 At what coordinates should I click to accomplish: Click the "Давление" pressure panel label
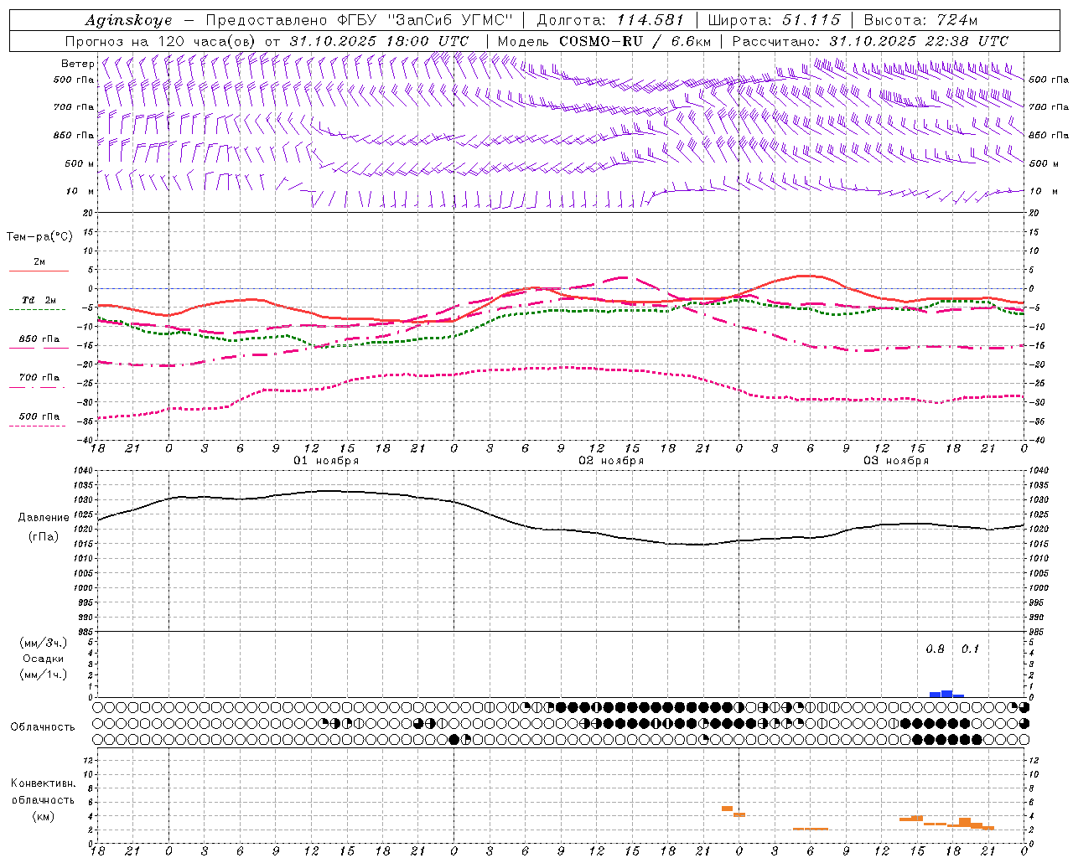pyautogui.click(x=44, y=518)
